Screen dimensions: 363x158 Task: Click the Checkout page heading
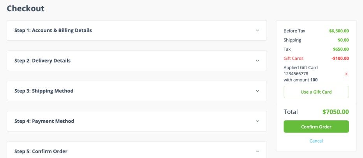point(26,8)
